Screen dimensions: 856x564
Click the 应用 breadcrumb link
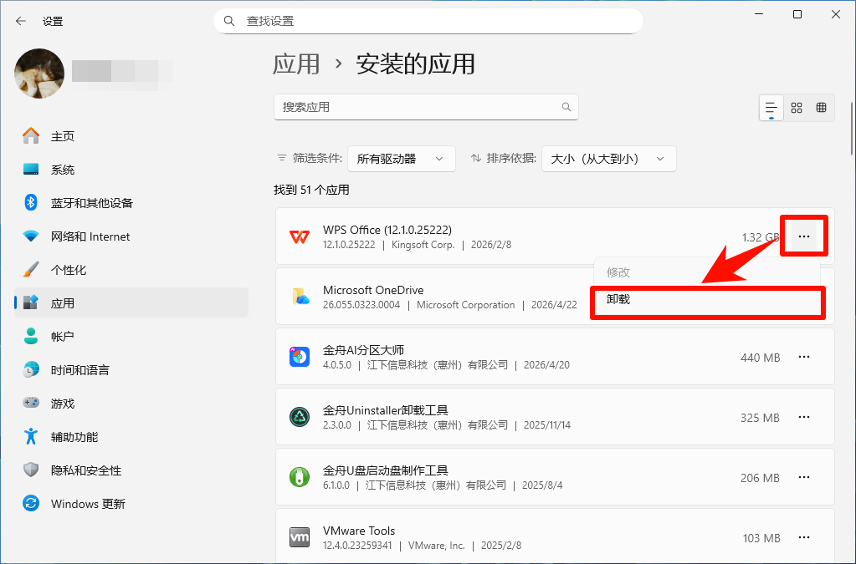tap(296, 64)
